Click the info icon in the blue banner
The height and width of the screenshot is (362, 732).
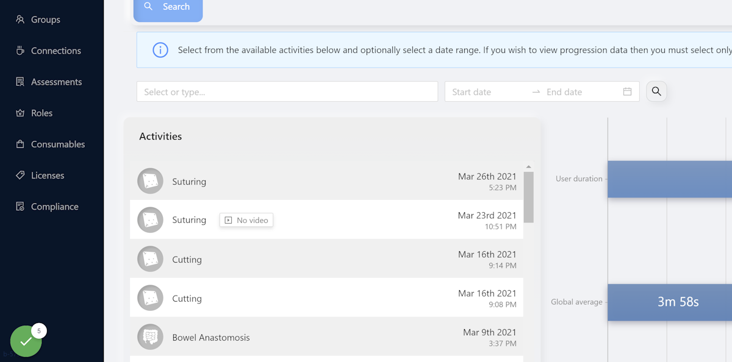[x=160, y=50]
